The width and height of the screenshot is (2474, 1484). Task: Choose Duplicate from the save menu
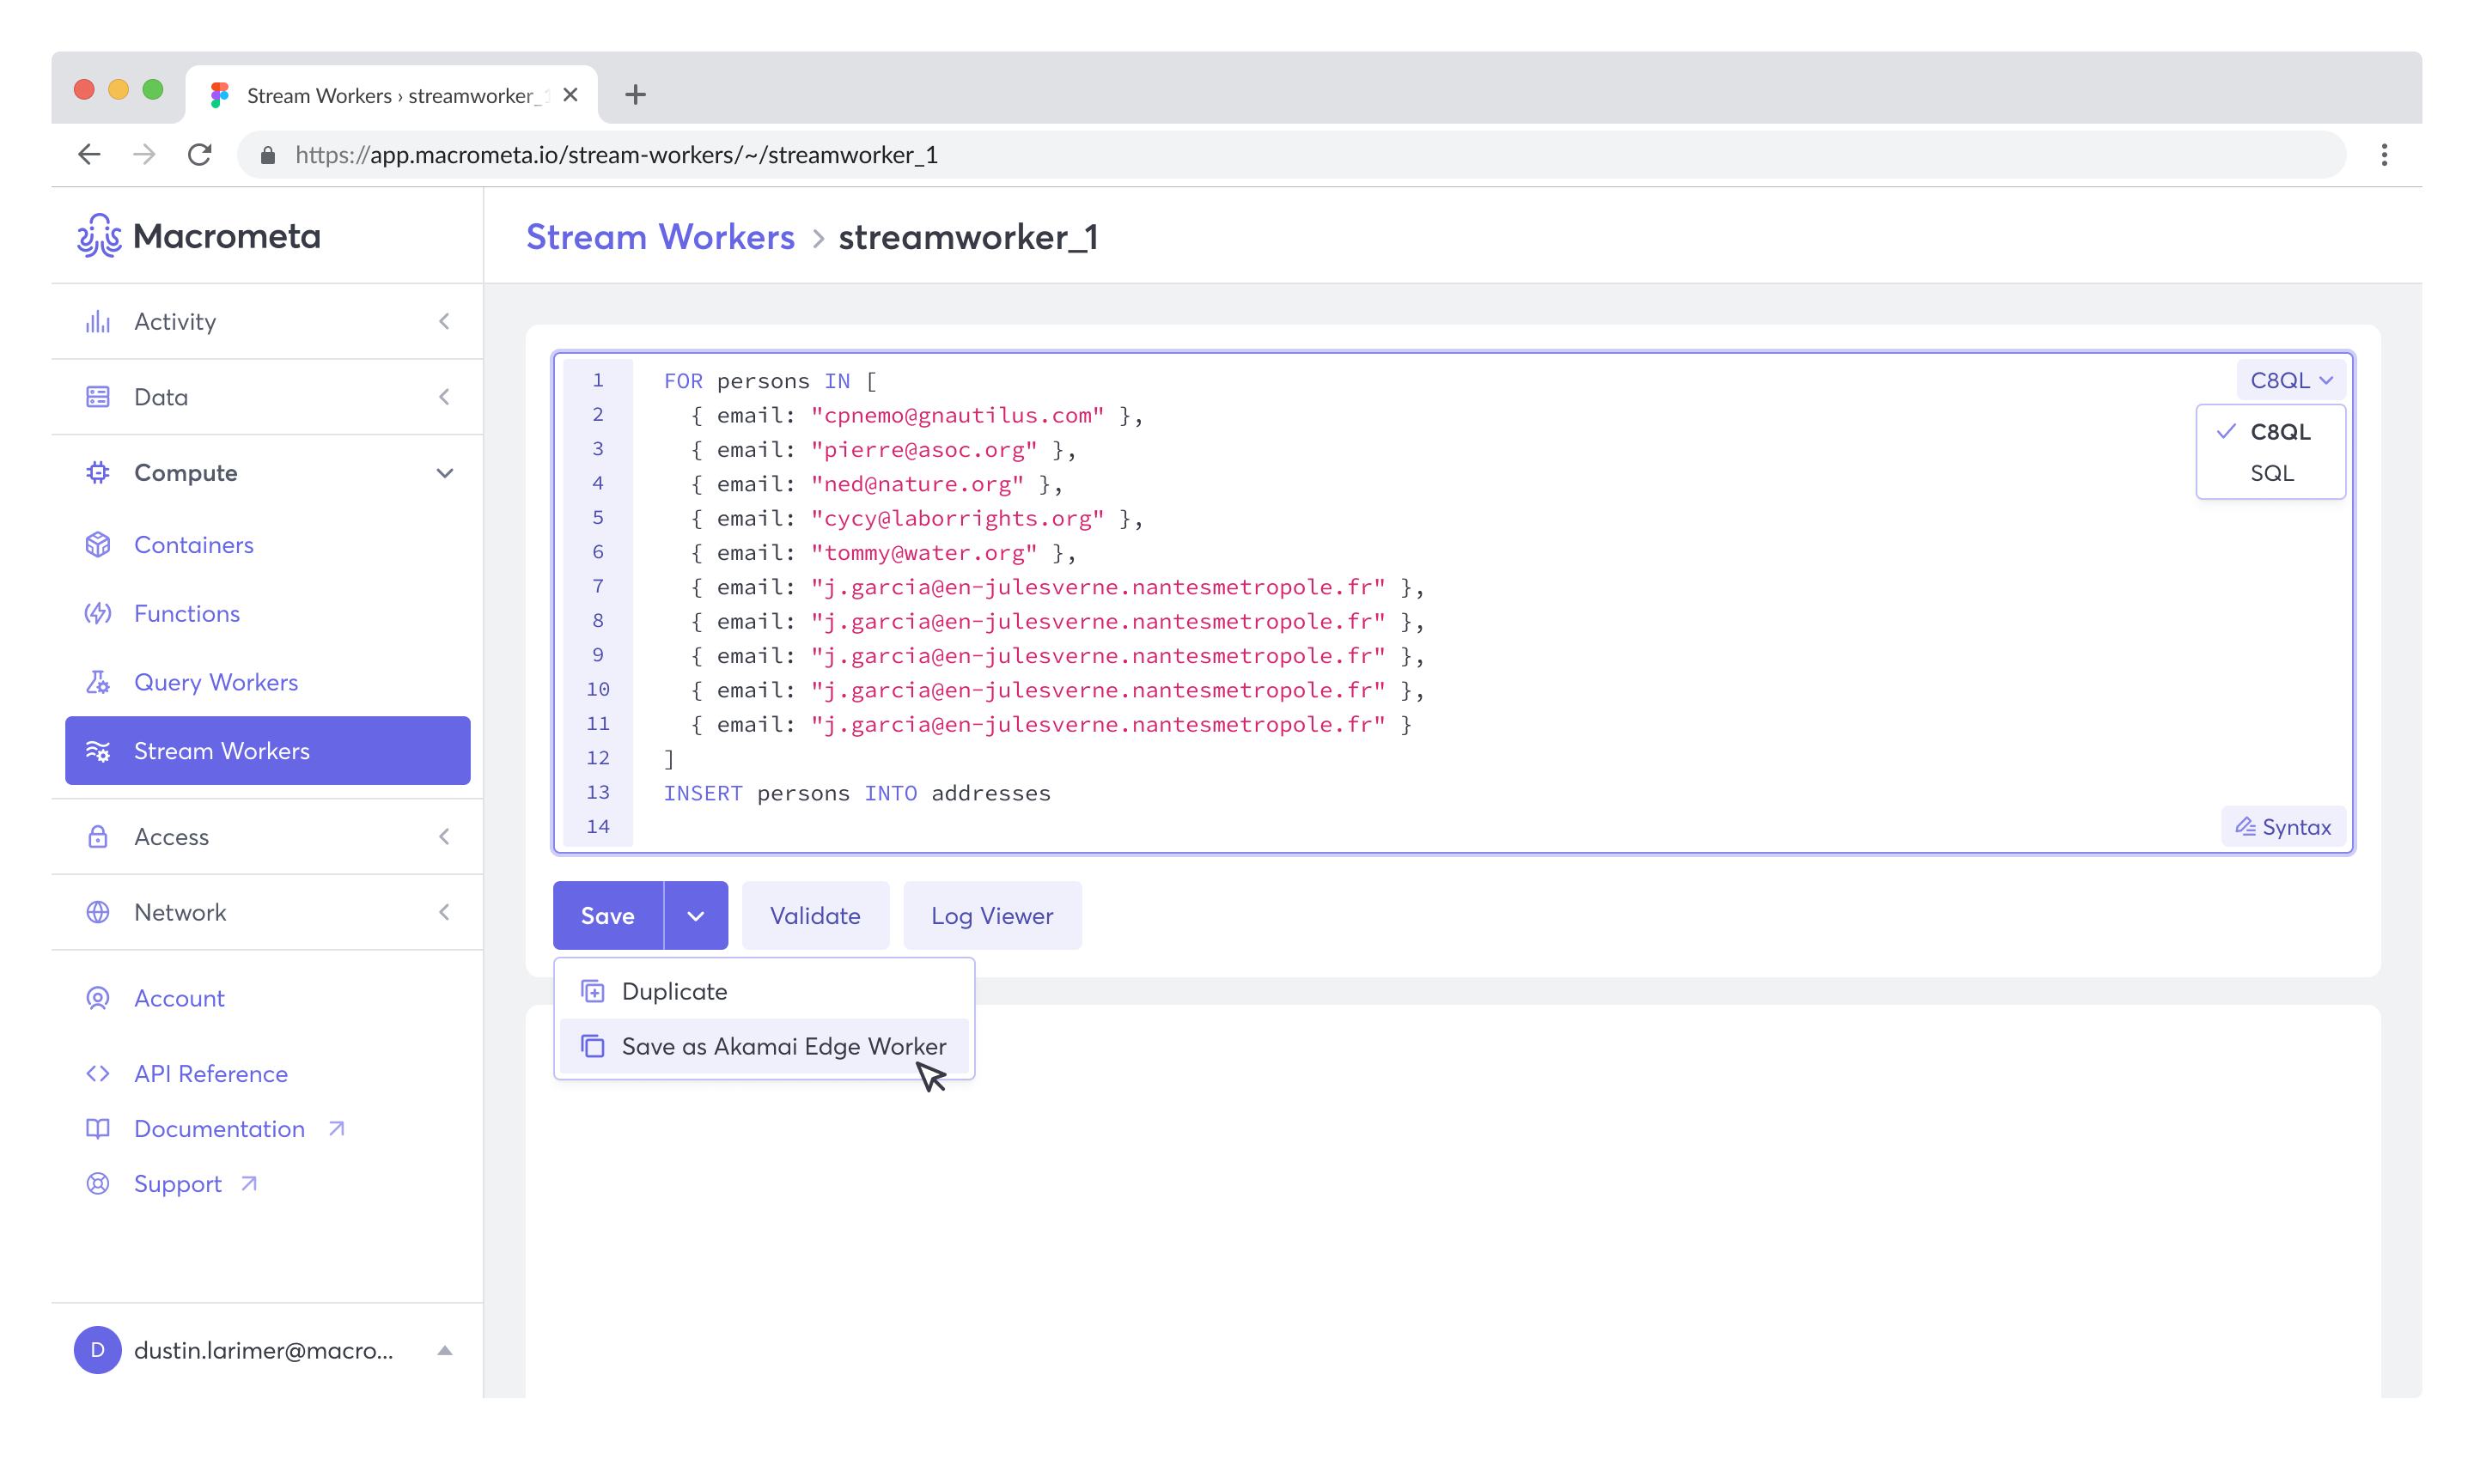click(674, 991)
